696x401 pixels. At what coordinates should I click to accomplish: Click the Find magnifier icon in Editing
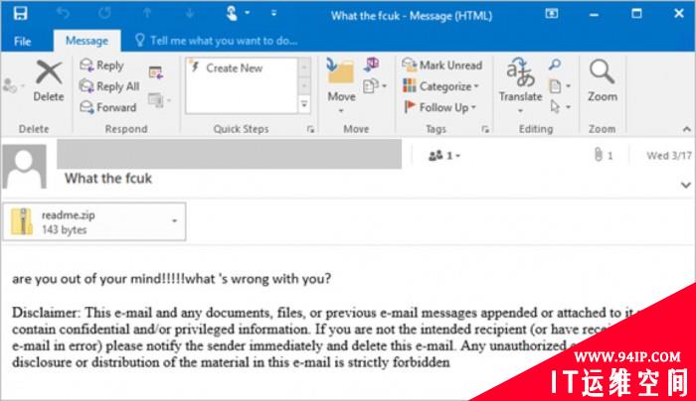click(555, 65)
